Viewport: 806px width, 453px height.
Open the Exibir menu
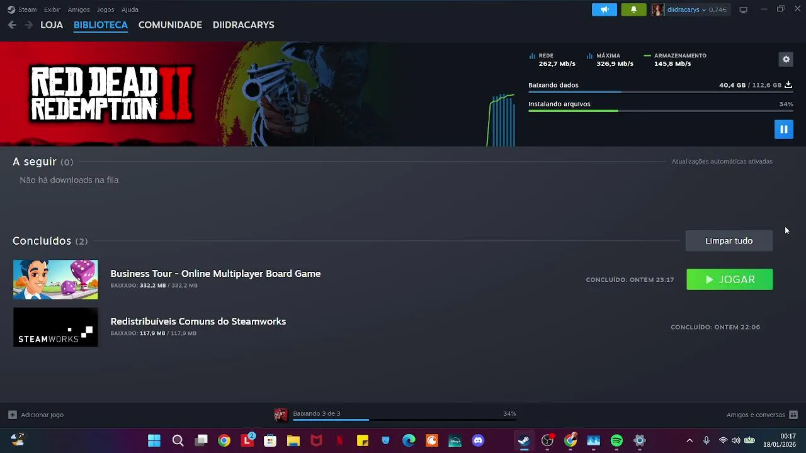[x=52, y=9]
